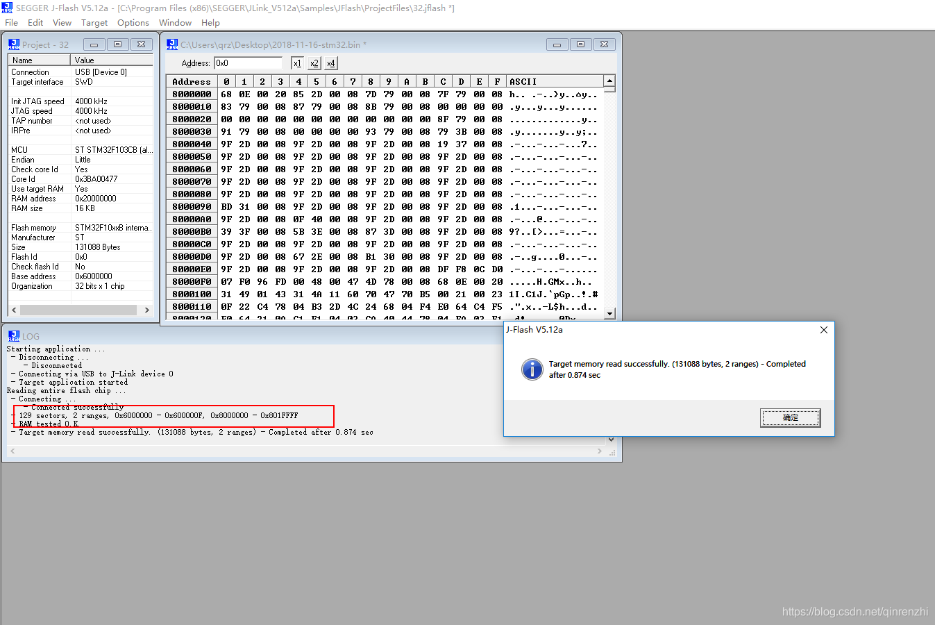Click the Flash memory STM32F10xxB row

point(81,228)
